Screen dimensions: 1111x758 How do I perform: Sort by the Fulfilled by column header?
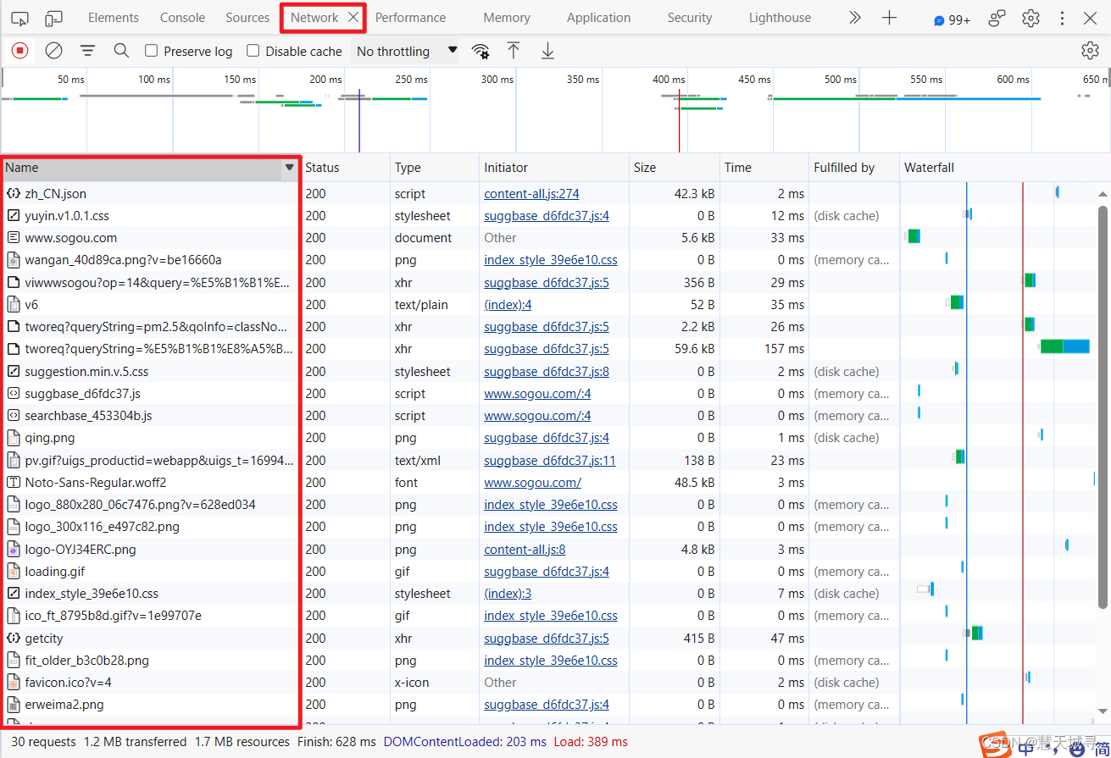tap(854, 168)
